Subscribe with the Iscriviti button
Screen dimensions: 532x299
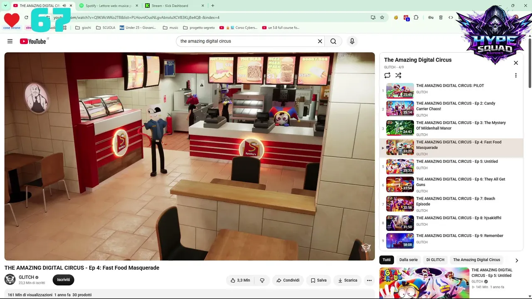pyautogui.click(x=64, y=280)
